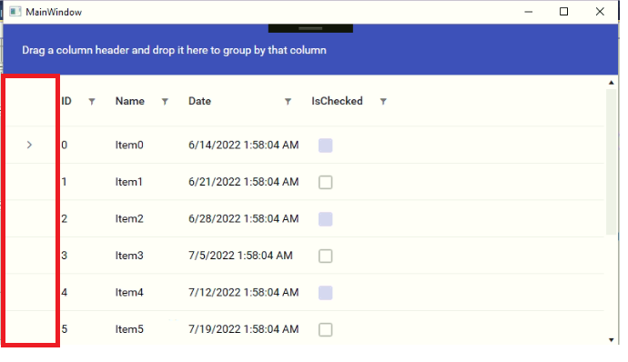Open the Date column filter icon
The height and width of the screenshot is (362, 628).
pos(288,101)
